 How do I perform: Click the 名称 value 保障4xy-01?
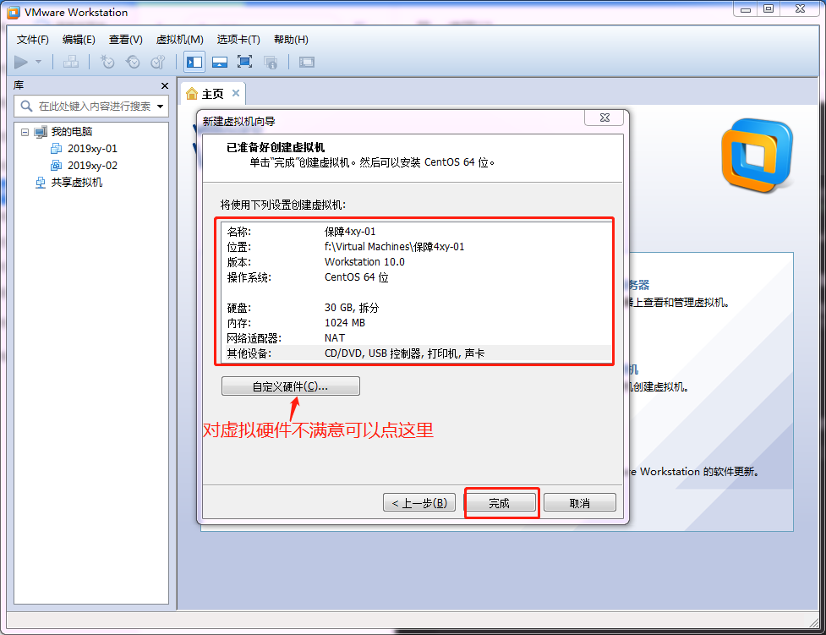pos(350,232)
